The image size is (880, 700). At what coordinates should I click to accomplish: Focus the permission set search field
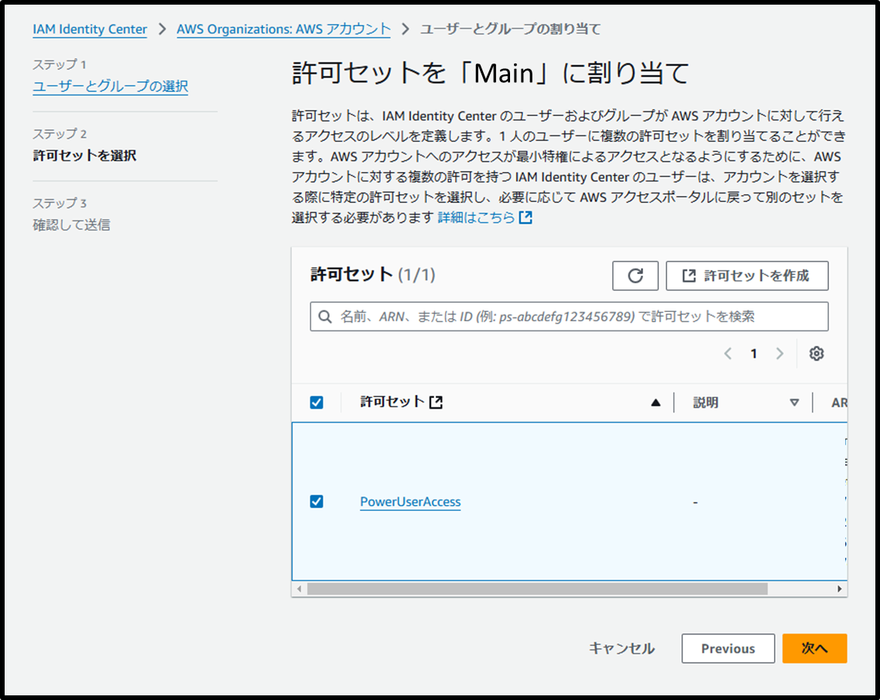coord(569,317)
